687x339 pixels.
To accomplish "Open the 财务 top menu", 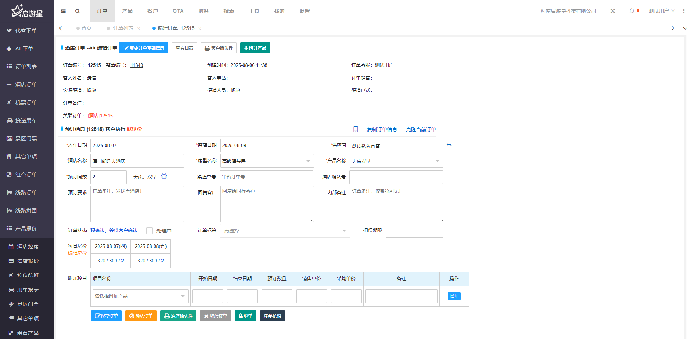I will [x=203, y=11].
